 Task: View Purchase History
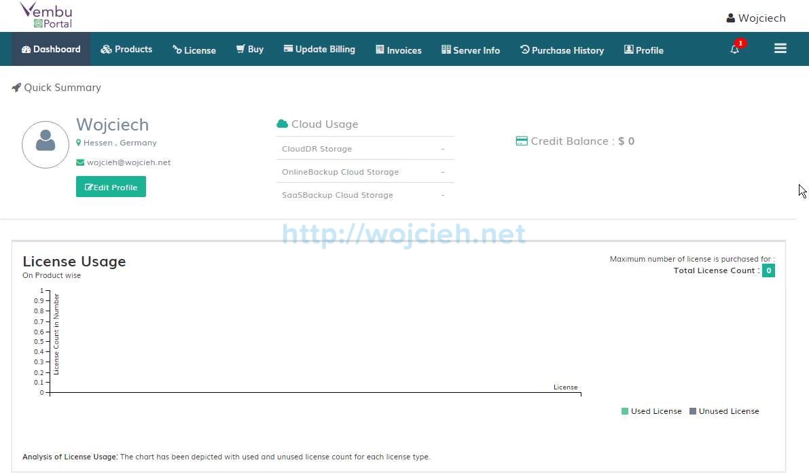click(x=562, y=50)
